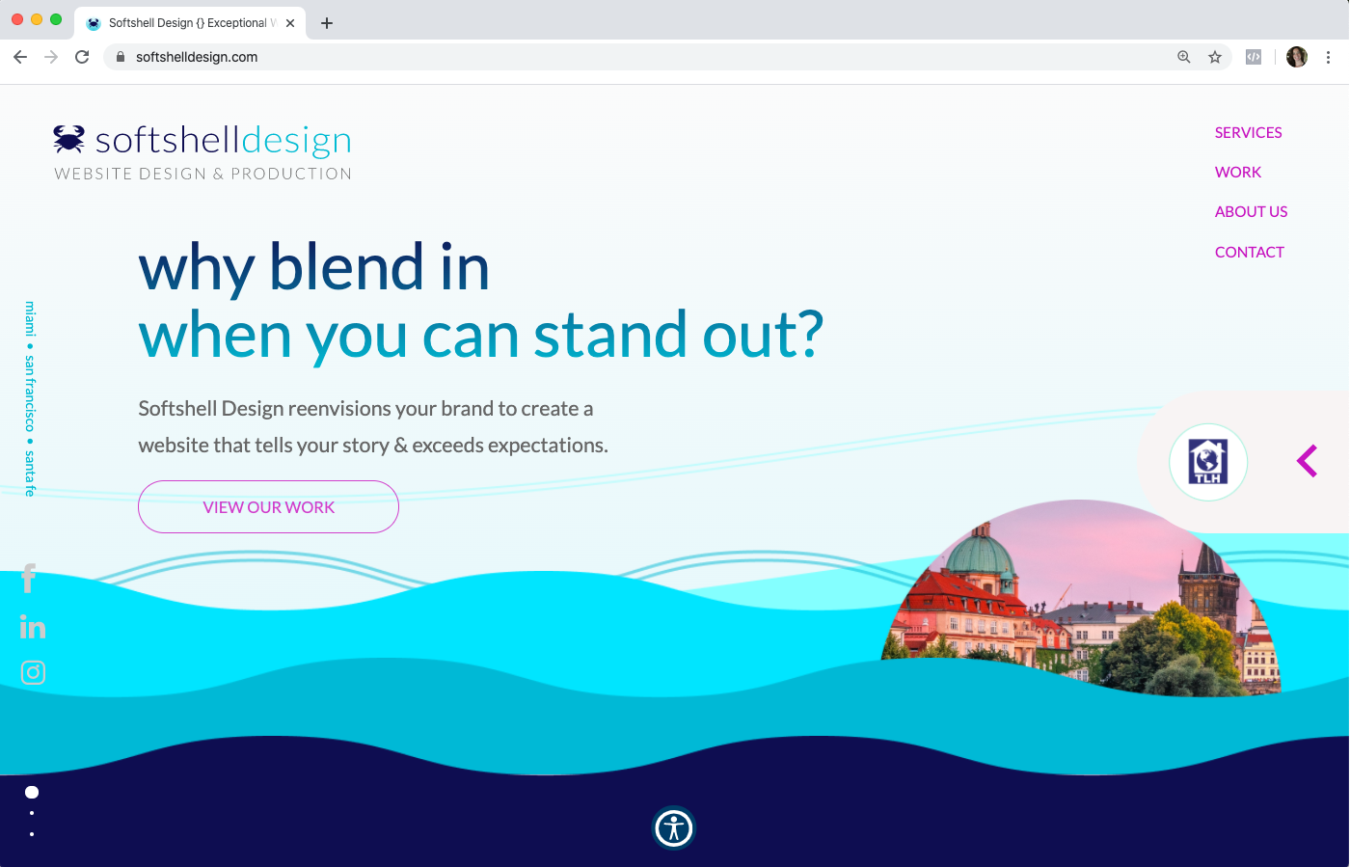Open the ABOUT US menu item
Viewport: 1350px width, 867px height.
click(x=1251, y=211)
